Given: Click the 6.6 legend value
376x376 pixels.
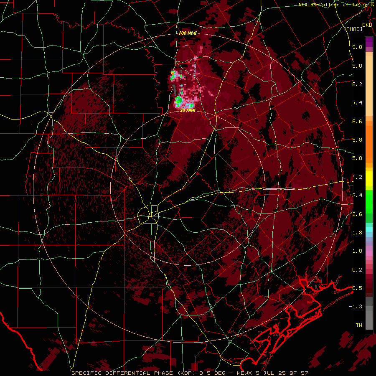Looking at the screenshot, I should [x=357, y=121].
